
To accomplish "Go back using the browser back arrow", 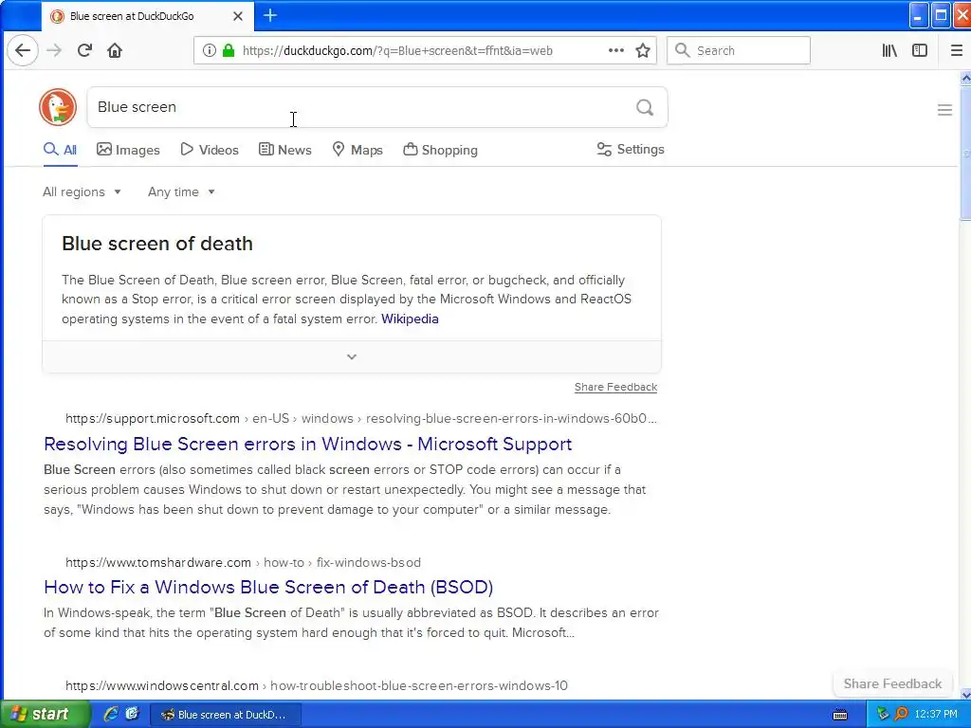I will click(x=23, y=50).
